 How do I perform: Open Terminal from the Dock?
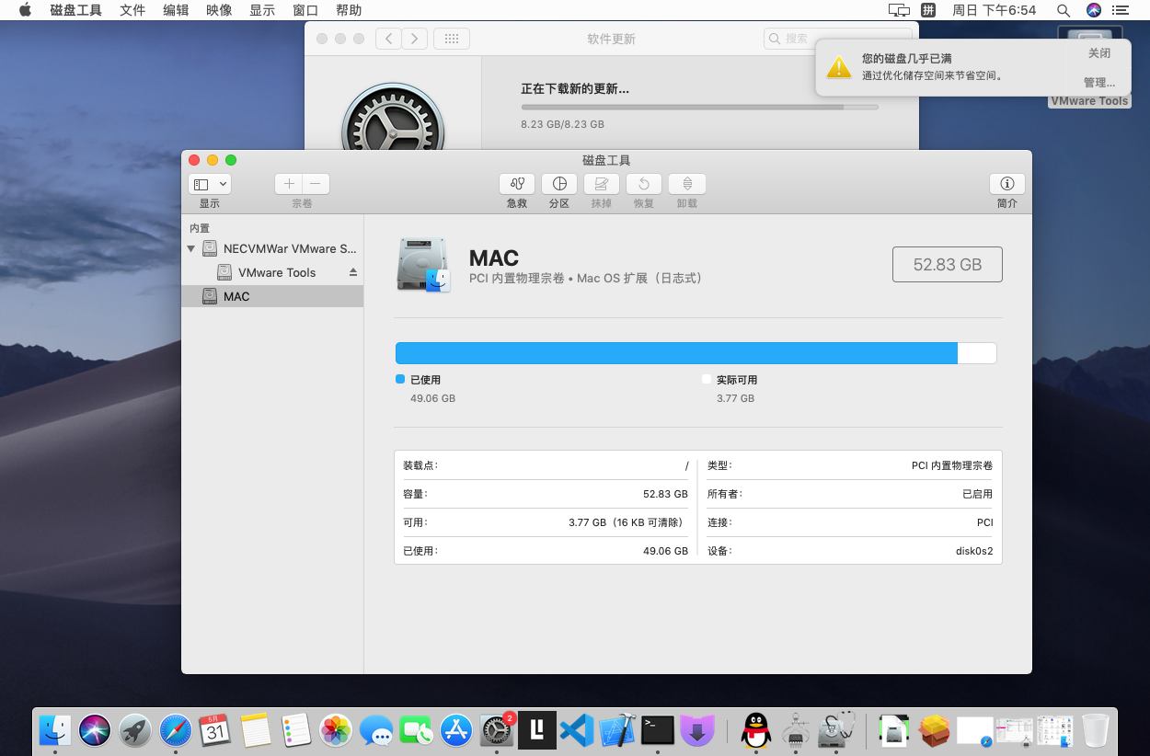[658, 730]
